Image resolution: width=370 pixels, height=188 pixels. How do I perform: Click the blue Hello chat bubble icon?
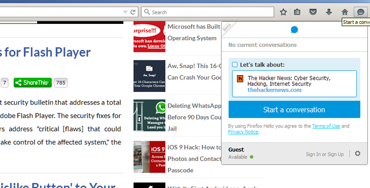coord(294,29)
